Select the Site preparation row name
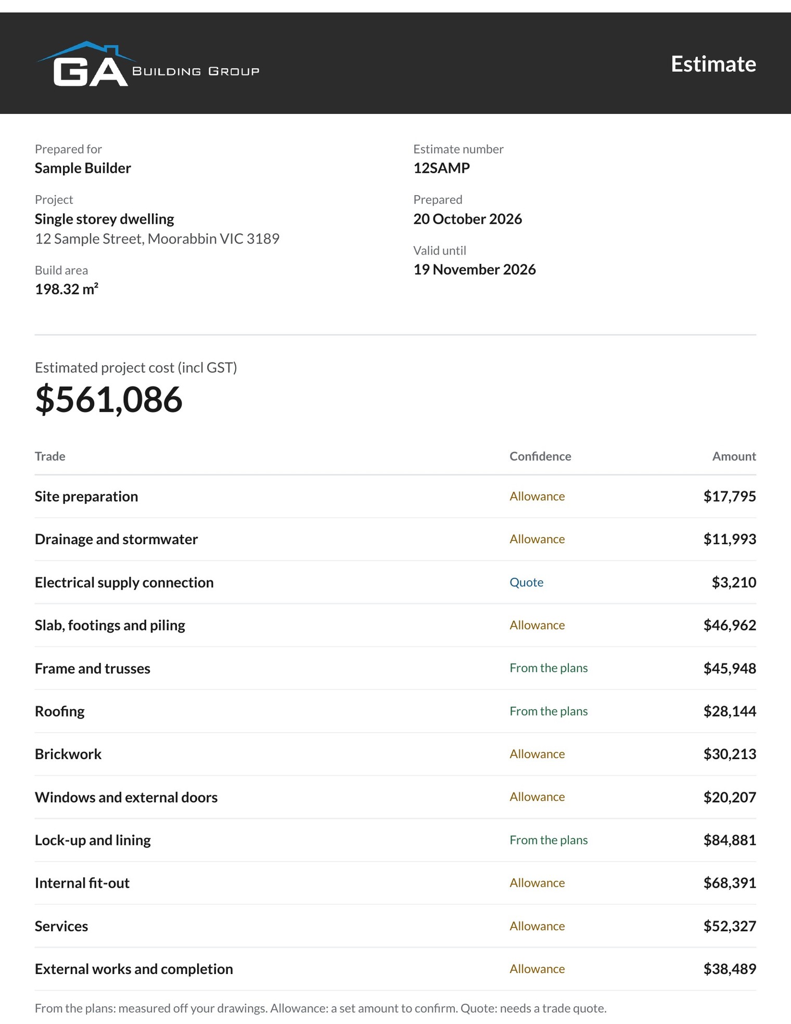The image size is (791, 1024). (x=86, y=496)
